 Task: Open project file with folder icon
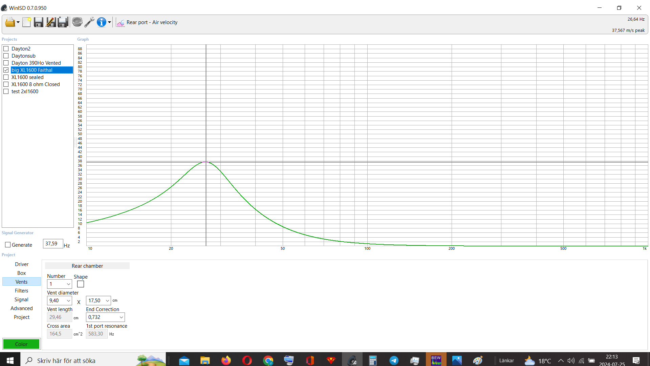pos(10,22)
